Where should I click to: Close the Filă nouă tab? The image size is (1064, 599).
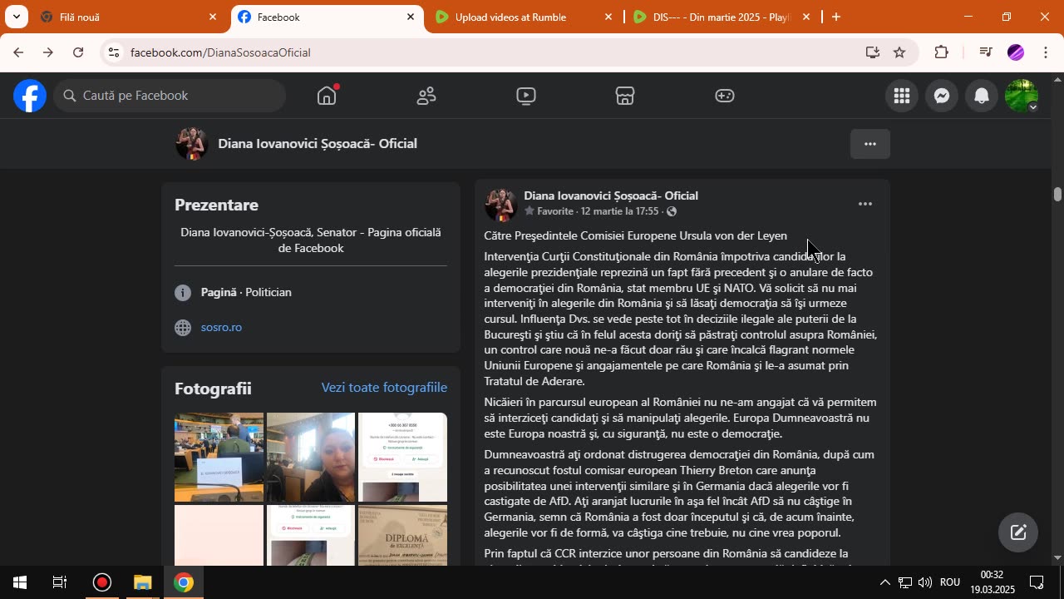click(x=213, y=17)
